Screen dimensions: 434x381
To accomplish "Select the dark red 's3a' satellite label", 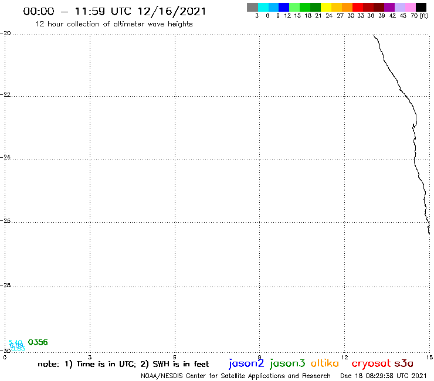I will (404, 363).
